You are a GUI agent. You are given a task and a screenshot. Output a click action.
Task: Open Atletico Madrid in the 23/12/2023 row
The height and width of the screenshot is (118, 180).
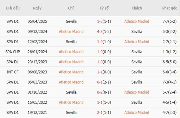point(71,62)
